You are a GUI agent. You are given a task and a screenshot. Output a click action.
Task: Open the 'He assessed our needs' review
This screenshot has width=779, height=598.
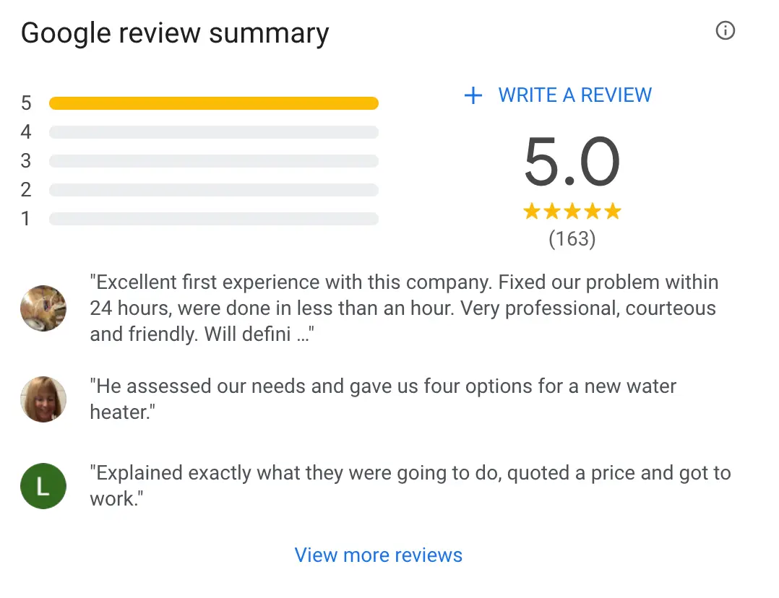click(x=383, y=399)
